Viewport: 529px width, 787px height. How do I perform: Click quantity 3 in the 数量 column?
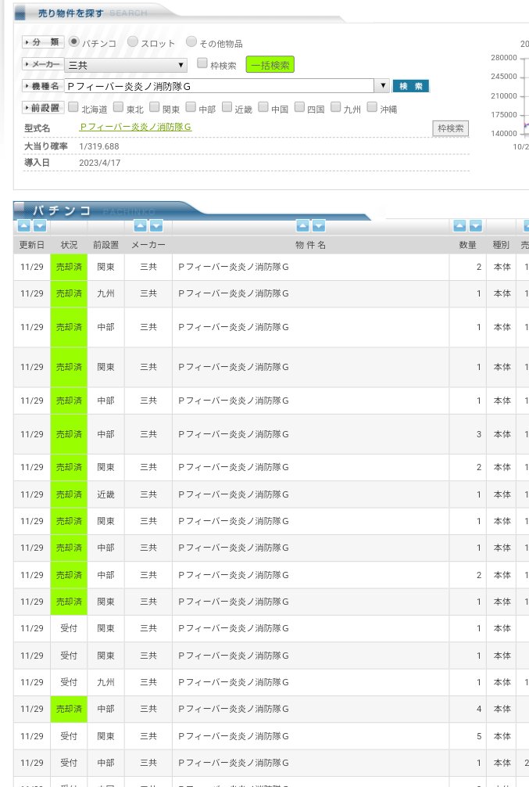[479, 434]
